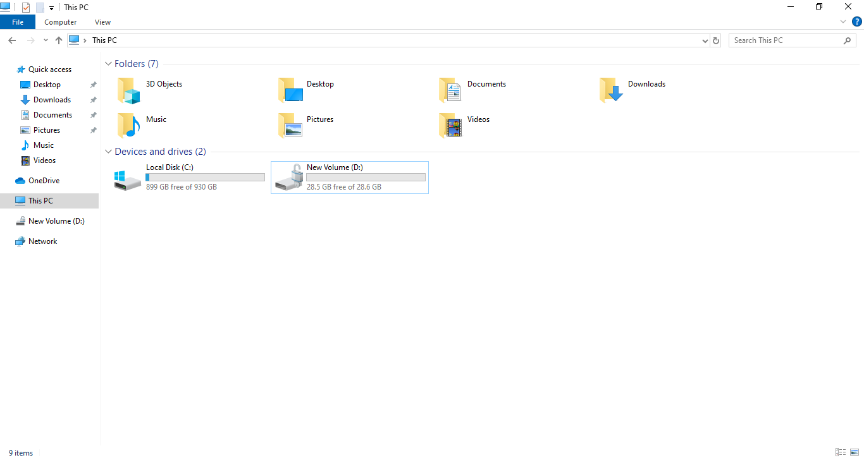864x460 pixels.
Task: Select the Pictures folder in main pane
Action: (x=291, y=126)
